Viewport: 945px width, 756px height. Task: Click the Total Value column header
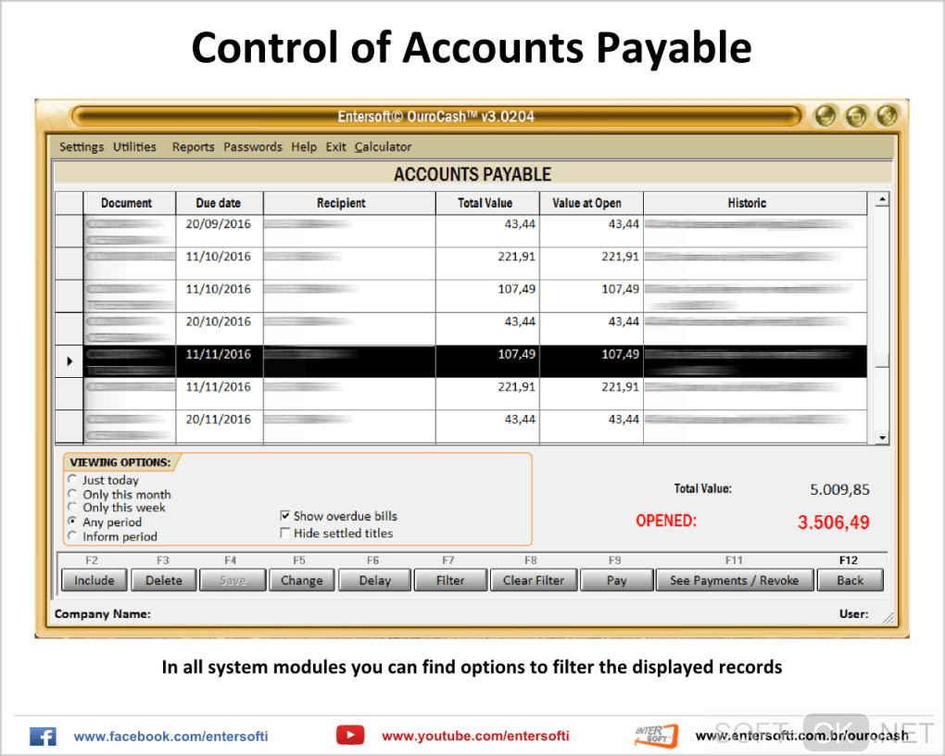click(487, 203)
